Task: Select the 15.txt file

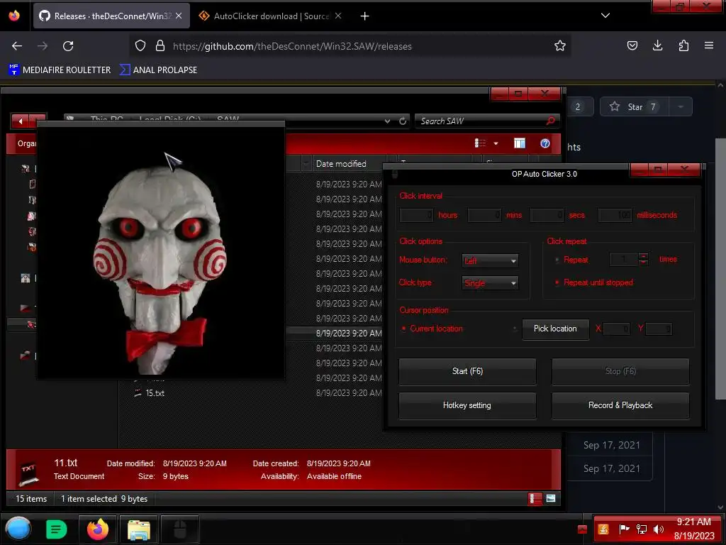Action: [155, 393]
